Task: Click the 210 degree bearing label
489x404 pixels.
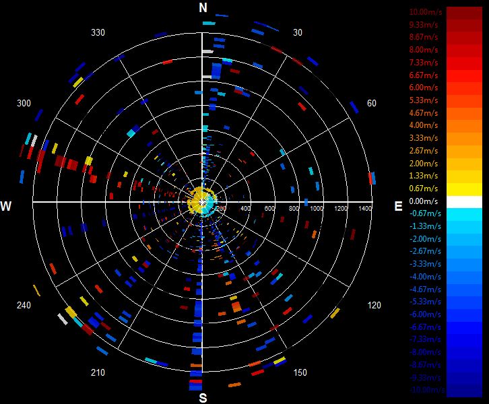Action: point(98,372)
